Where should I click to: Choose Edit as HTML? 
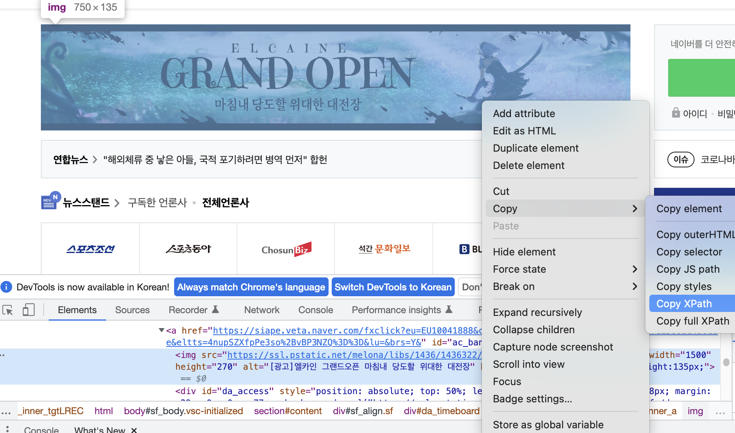pos(565,130)
